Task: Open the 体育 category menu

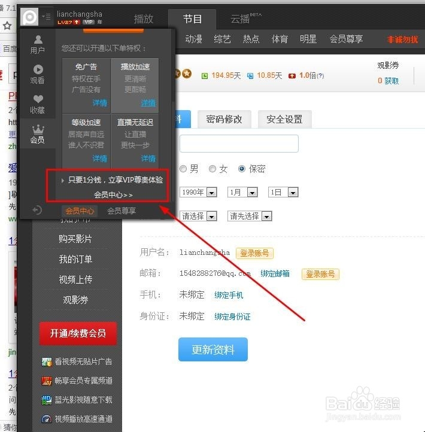Action: [280, 39]
